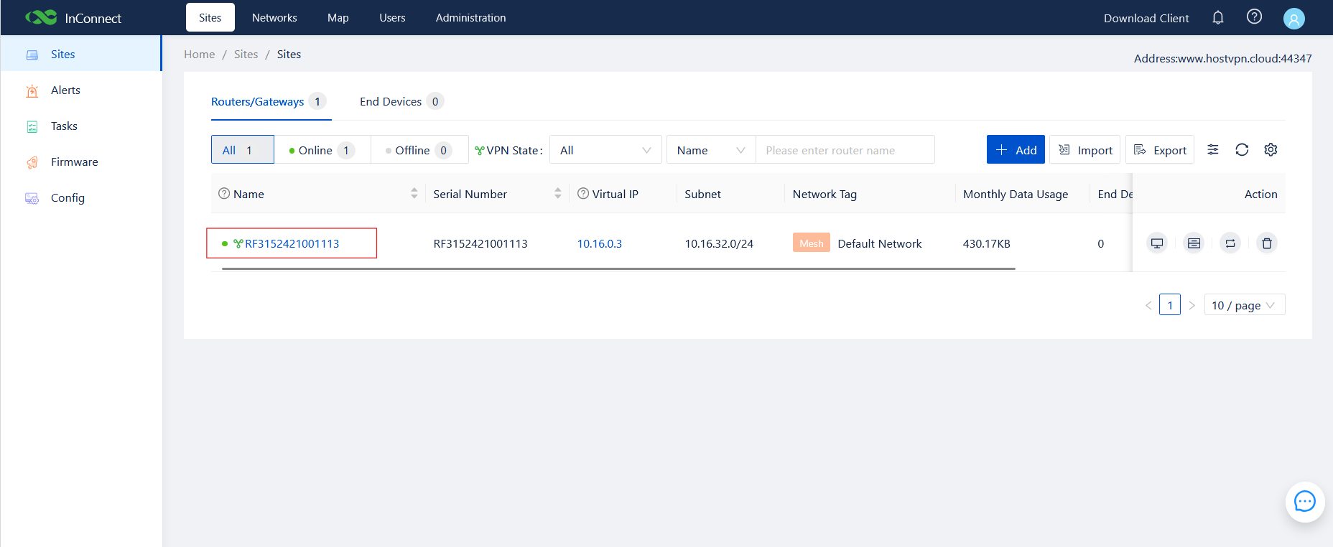Click the Serial Number column sort arrows
Viewport: 1333px width, 547px height.
point(558,193)
